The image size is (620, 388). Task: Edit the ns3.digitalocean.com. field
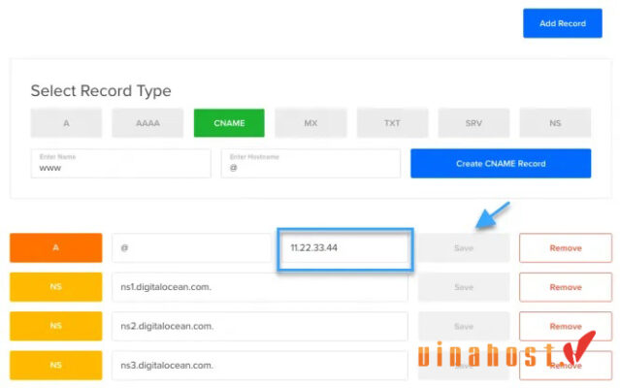260,365
